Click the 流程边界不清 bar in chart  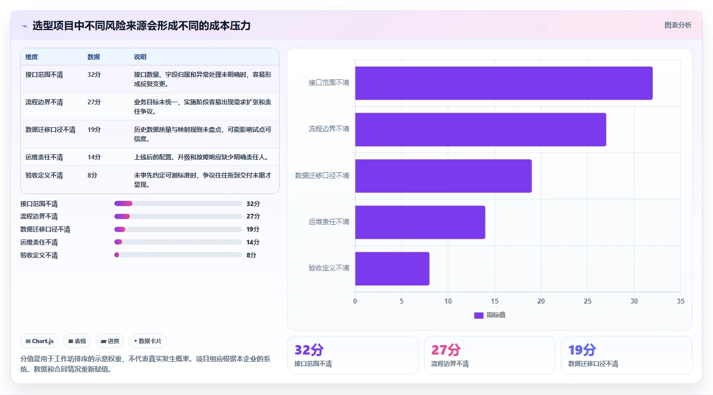point(481,129)
